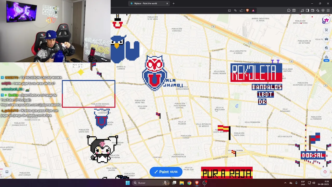Screen dimensions: 332x187
Task: Open Task View on the taskbar
Action: (174, 183)
